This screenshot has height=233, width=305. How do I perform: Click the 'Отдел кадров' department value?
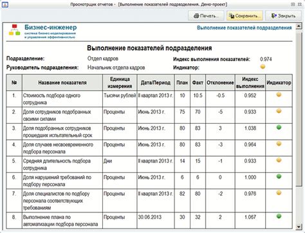click(x=103, y=58)
